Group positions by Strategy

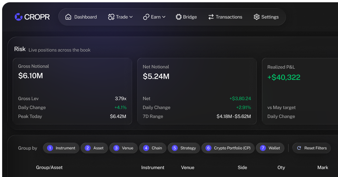click(184, 148)
